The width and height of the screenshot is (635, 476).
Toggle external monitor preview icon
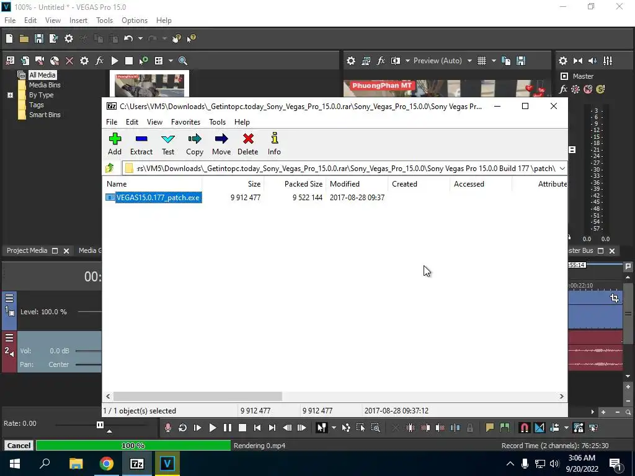tap(366, 61)
